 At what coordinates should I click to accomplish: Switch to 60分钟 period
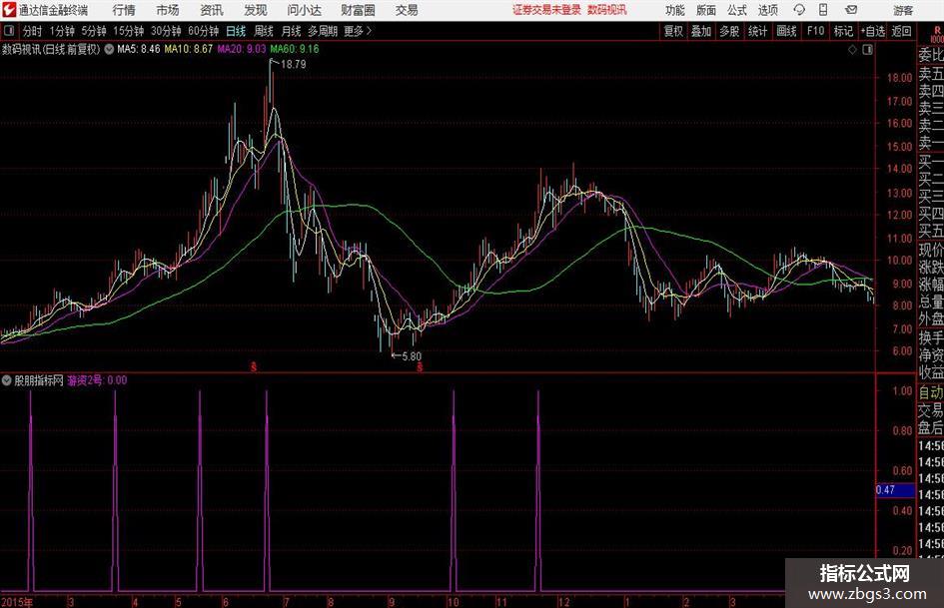(204, 31)
